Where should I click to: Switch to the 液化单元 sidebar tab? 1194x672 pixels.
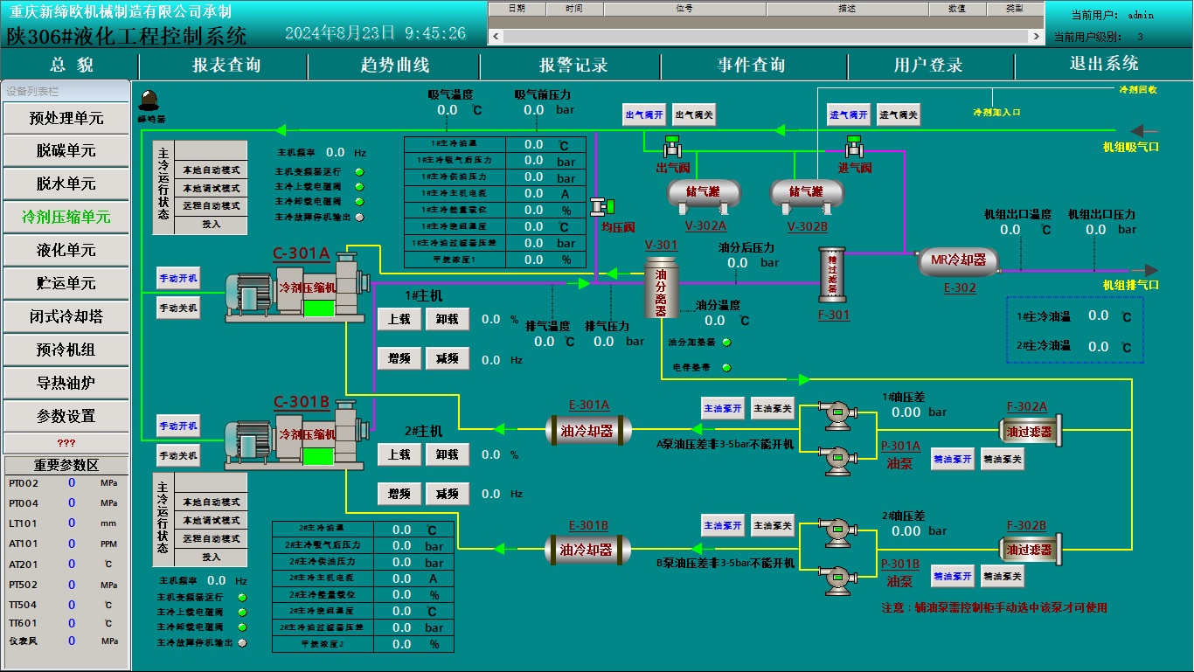[66, 250]
